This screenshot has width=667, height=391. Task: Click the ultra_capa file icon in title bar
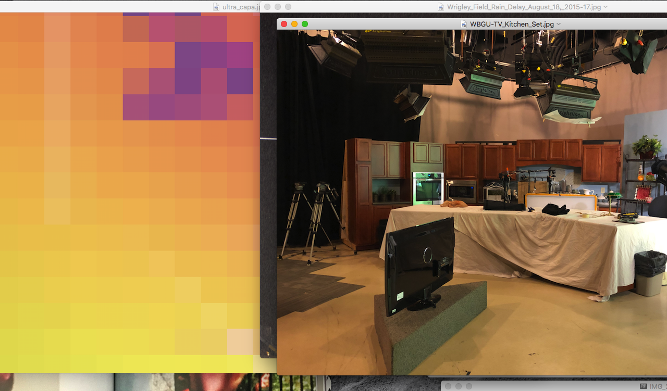(x=216, y=7)
